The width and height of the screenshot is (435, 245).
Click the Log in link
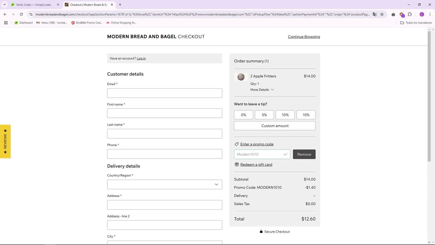pyautogui.click(x=141, y=58)
